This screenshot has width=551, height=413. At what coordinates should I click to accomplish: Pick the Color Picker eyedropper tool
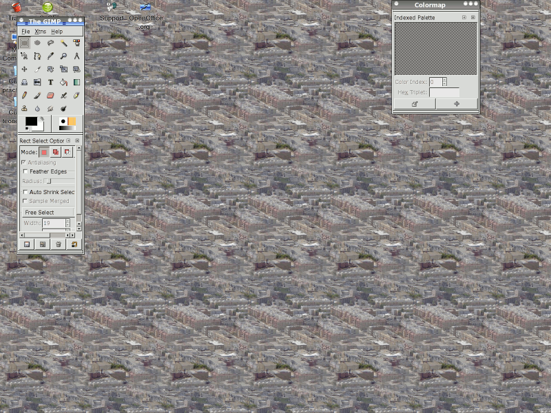[x=50, y=55]
